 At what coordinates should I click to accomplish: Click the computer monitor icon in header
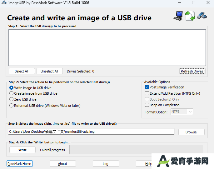click(178, 16)
